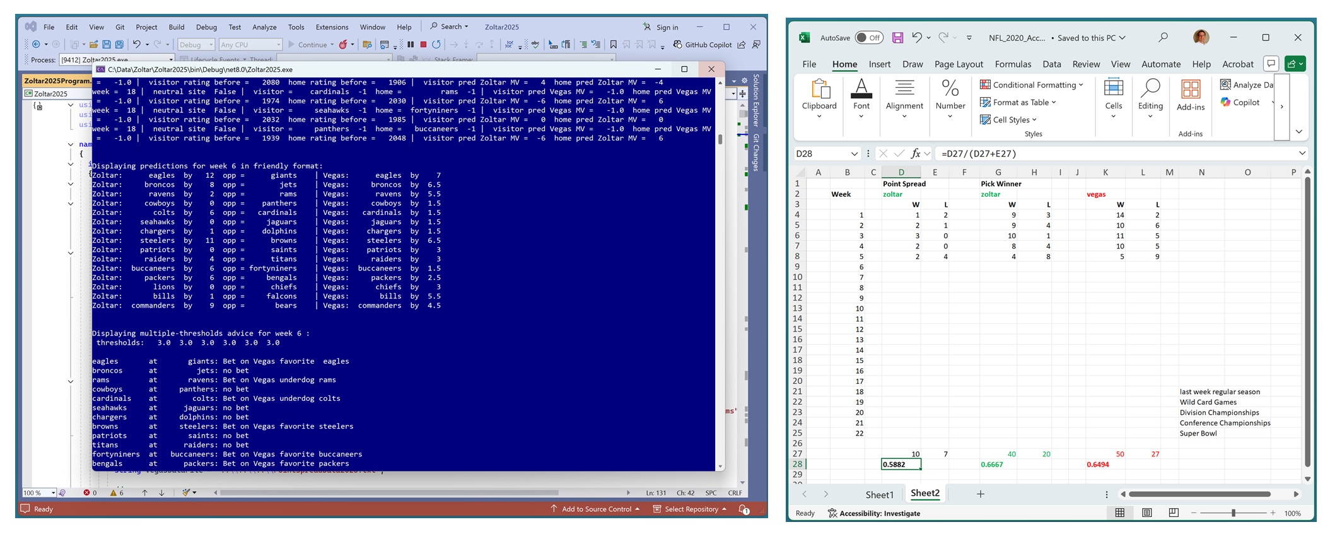Click the Hot Reload flame icon
The width and height of the screenshot is (1330, 539).
point(343,45)
